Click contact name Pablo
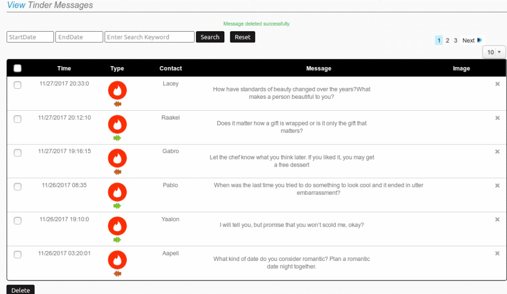507x294 pixels. click(170, 185)
